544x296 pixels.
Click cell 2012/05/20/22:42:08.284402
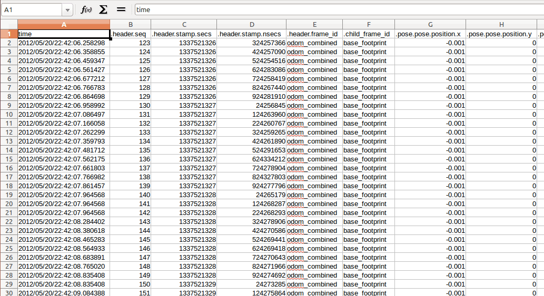(64, 221)
